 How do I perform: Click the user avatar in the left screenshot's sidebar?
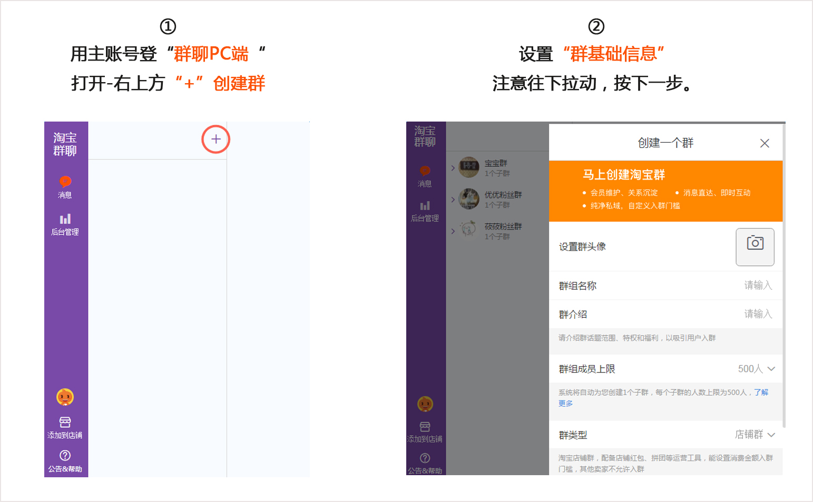pyautogui.click(x=65, y=397)
